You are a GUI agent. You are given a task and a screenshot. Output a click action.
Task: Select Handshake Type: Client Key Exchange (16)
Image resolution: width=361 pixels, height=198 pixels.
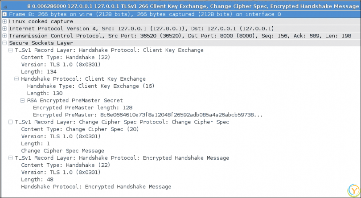click(90, 86)
